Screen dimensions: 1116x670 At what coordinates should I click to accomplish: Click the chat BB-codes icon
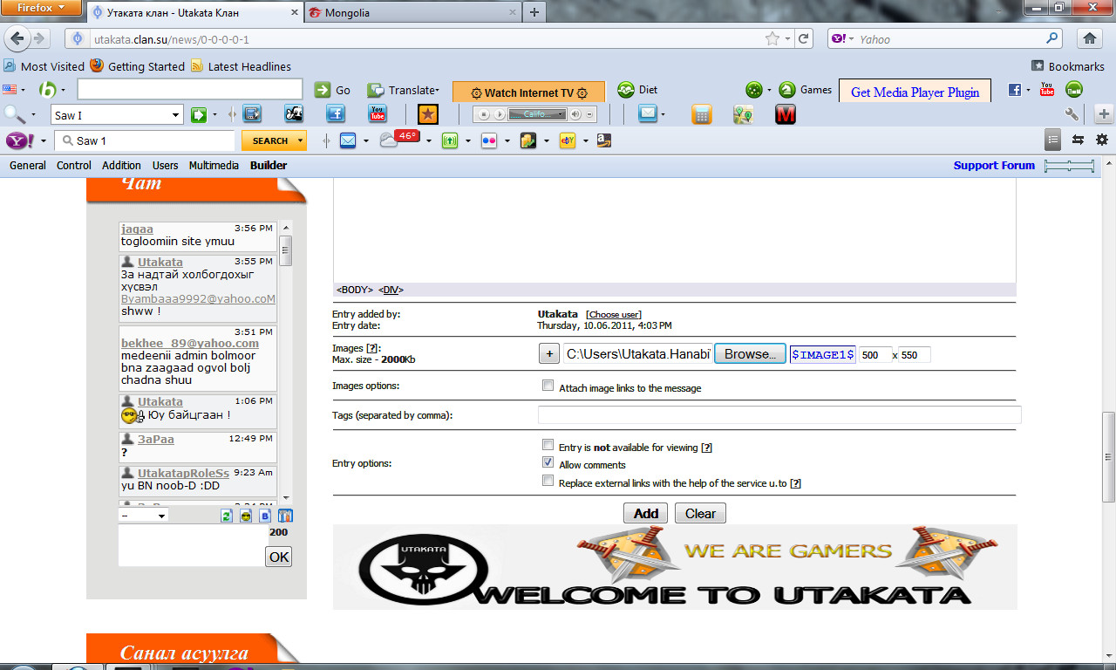[x=266, y=516]
